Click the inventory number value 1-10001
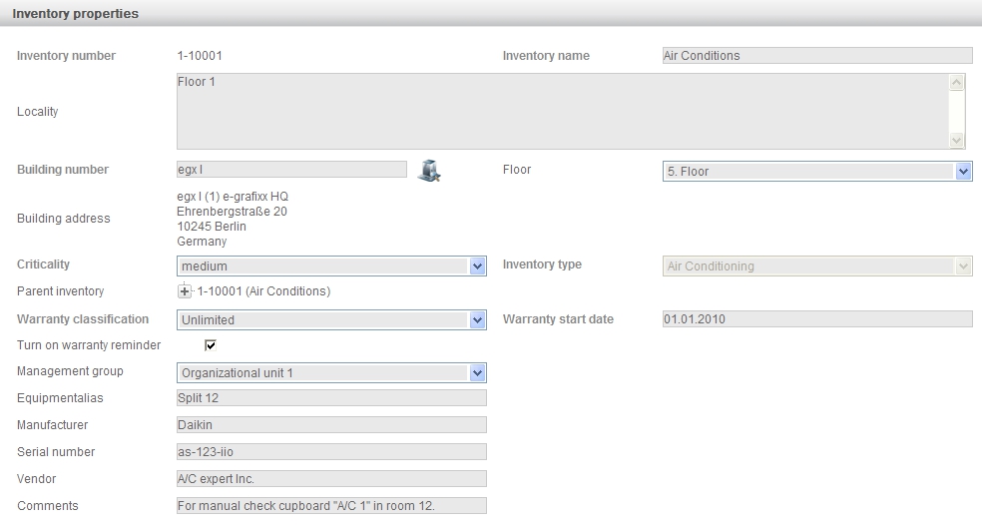982x531 pixels. (200, 55)
